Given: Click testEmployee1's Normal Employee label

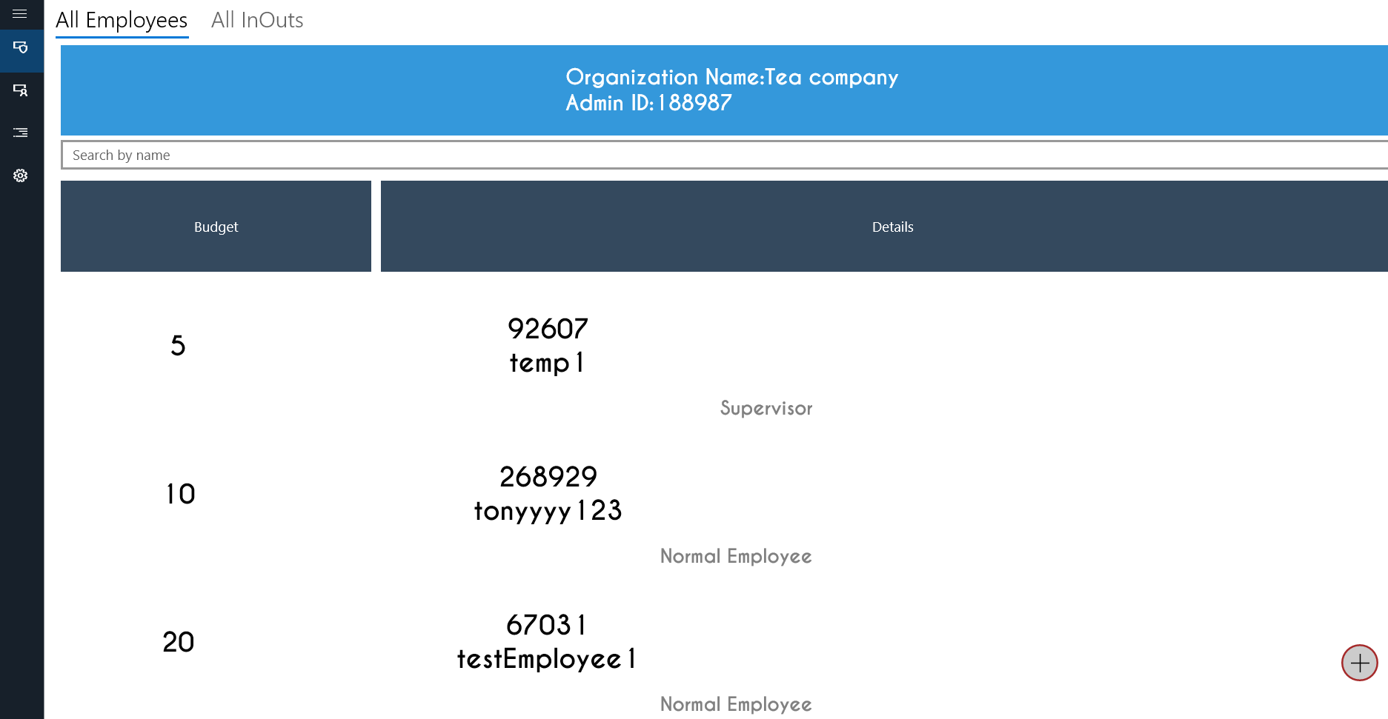Looking at the screenshot, I should pyautogui.click(x=736, y=704).
